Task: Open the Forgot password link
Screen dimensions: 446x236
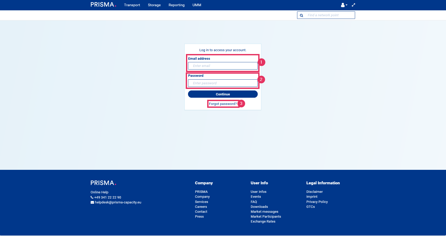Action: click(223, 104)
